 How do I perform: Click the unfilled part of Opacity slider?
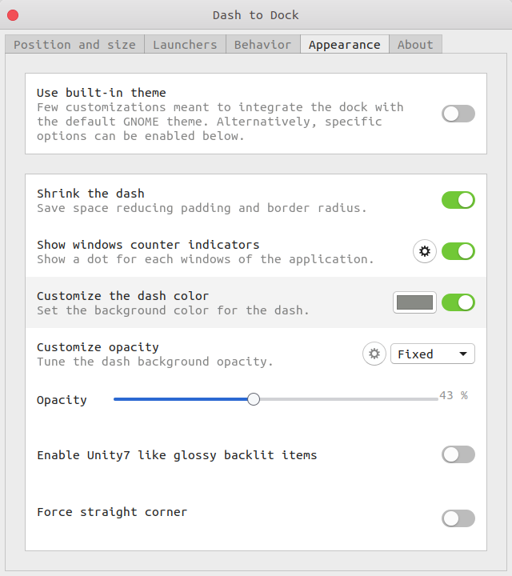point(349,399)
